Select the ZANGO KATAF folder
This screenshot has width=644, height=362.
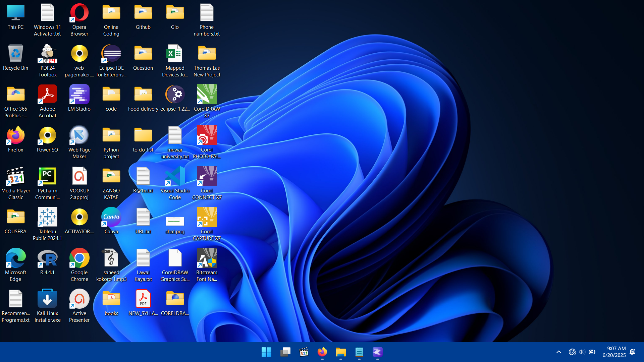pyautogui.click(x=111, y=184)
